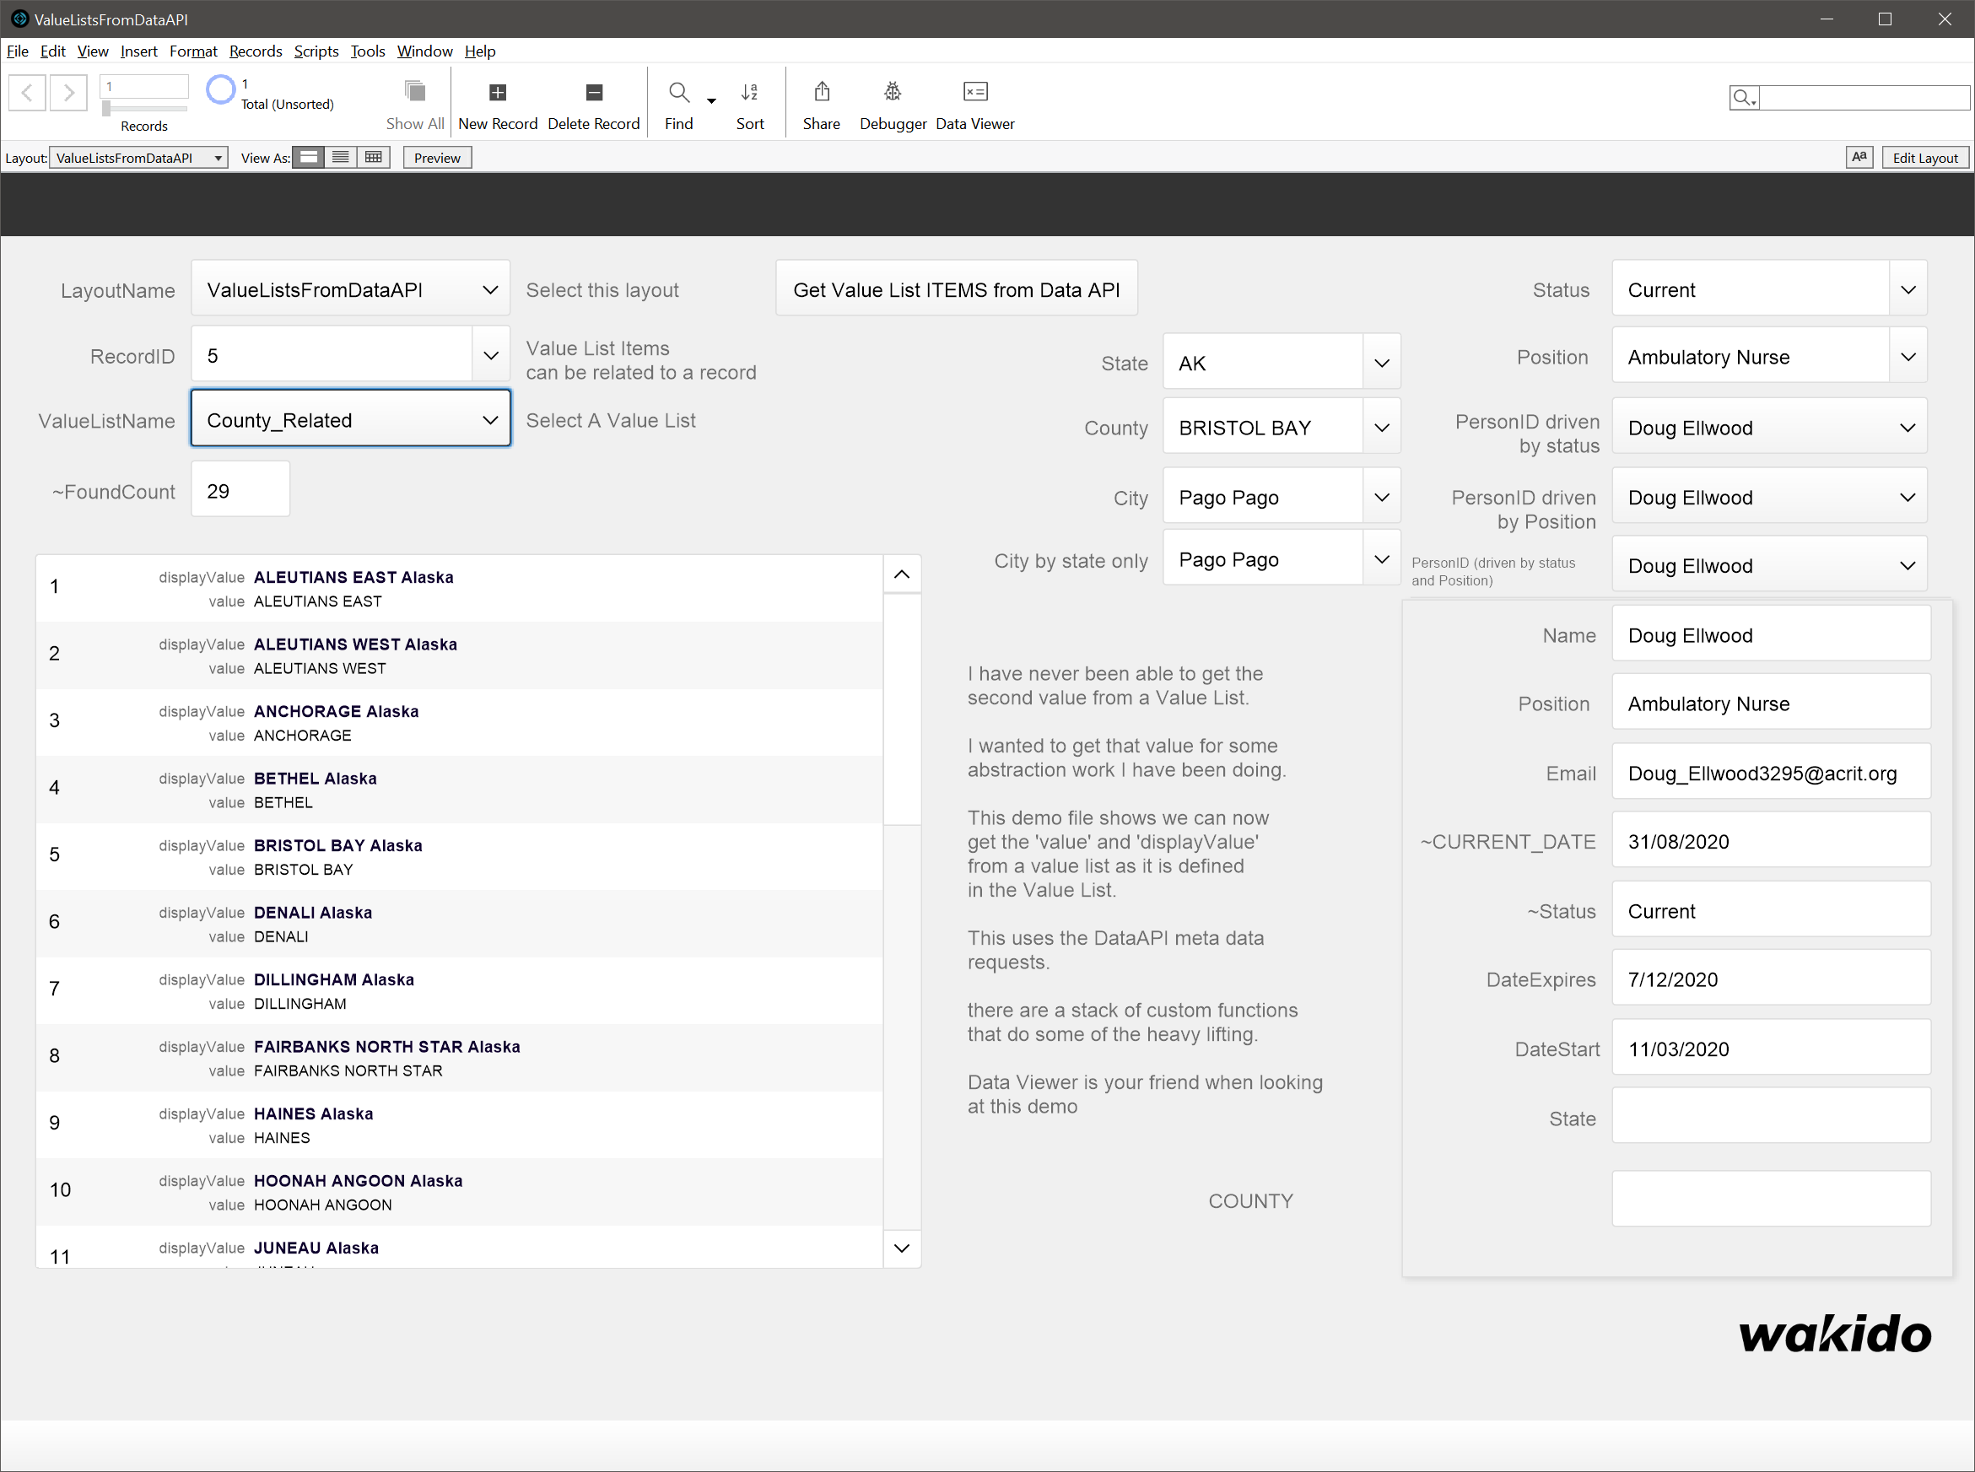Open the Records menu
The width and height of the screenshot is (1975, 1472).
pyautogui.click(x=255, y=51)
